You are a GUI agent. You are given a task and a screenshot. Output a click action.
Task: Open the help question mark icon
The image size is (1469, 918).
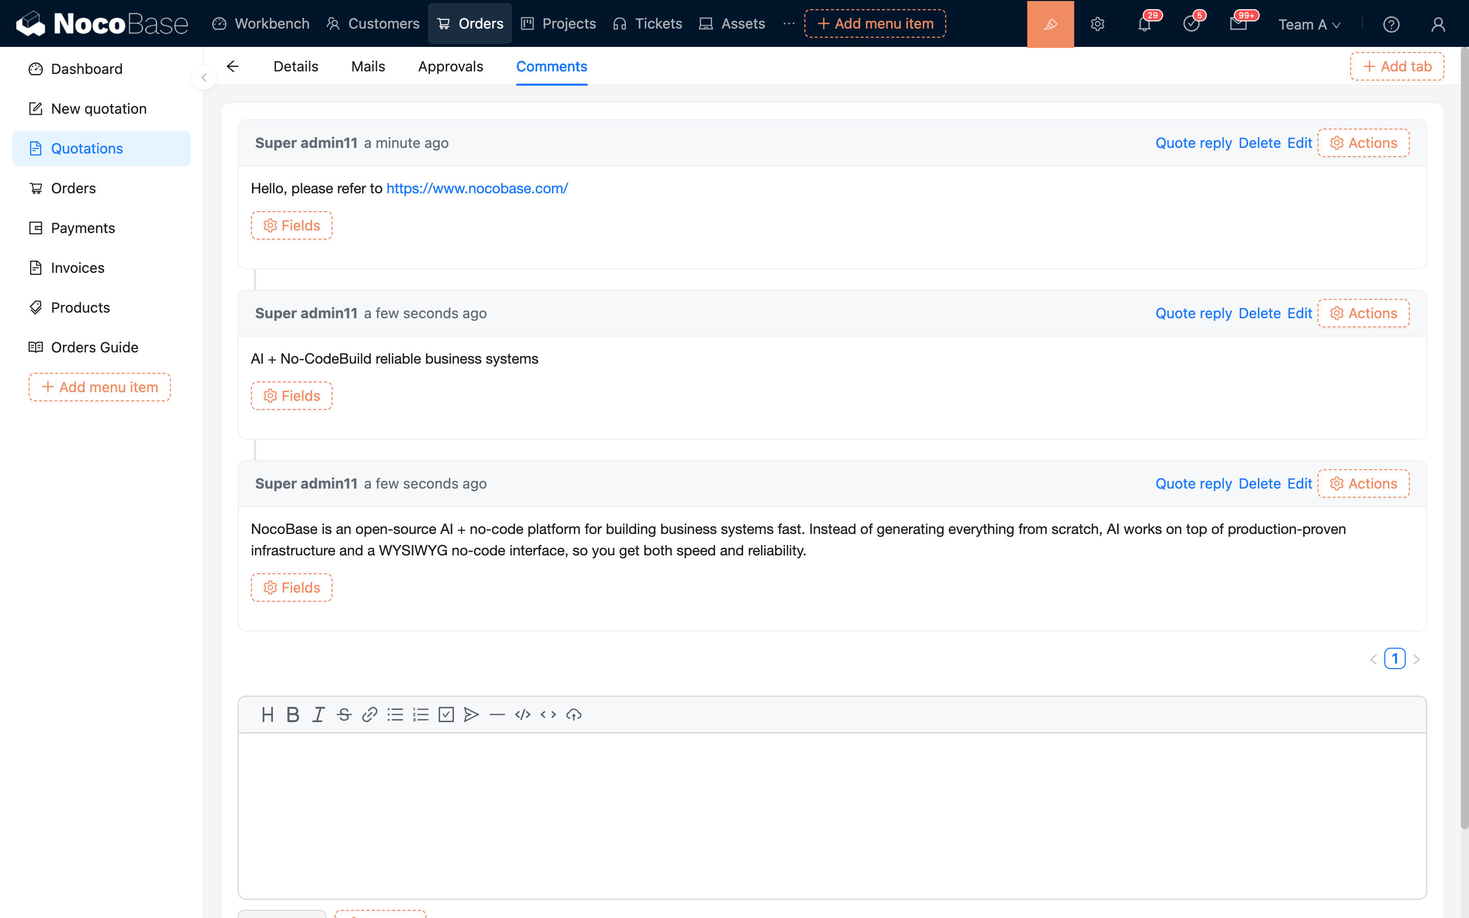point(1391,24)
